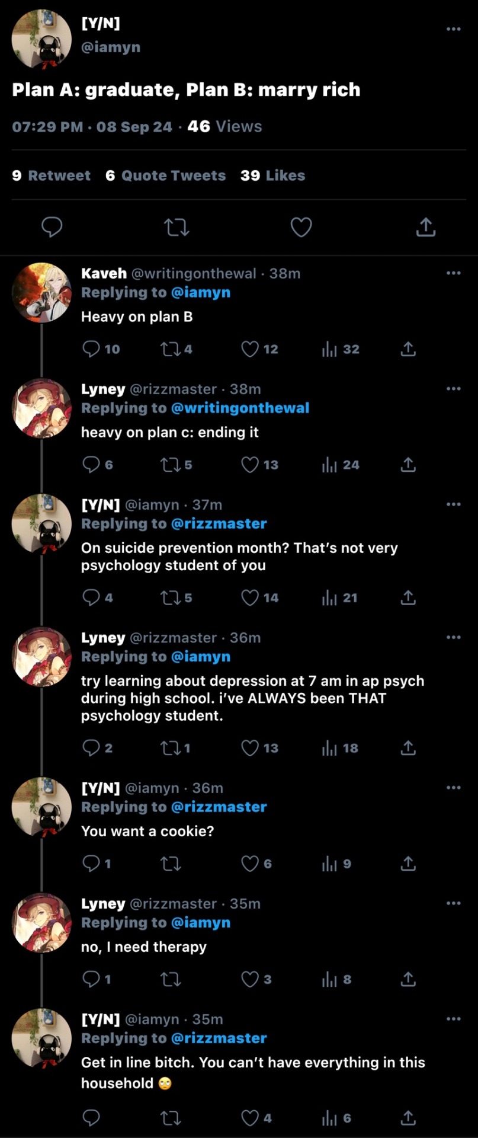This screenshot has height=1138, width=478.
Task: Open the 9 Retweet list
Action: coord(52,175)
